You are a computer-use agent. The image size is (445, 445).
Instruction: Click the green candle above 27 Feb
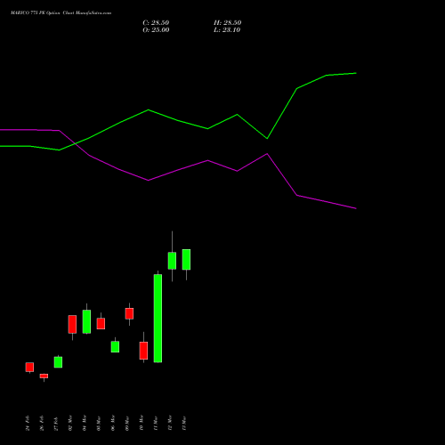tap(58, 362)
